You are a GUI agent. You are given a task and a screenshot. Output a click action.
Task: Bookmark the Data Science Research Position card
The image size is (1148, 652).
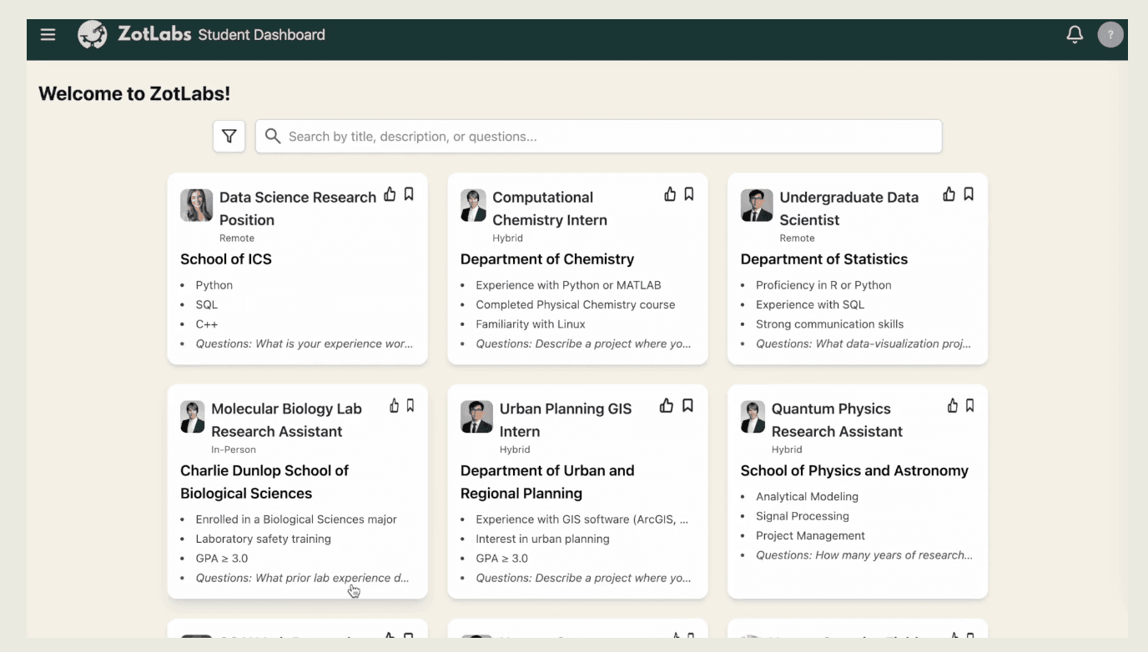(x=409, y=194)
